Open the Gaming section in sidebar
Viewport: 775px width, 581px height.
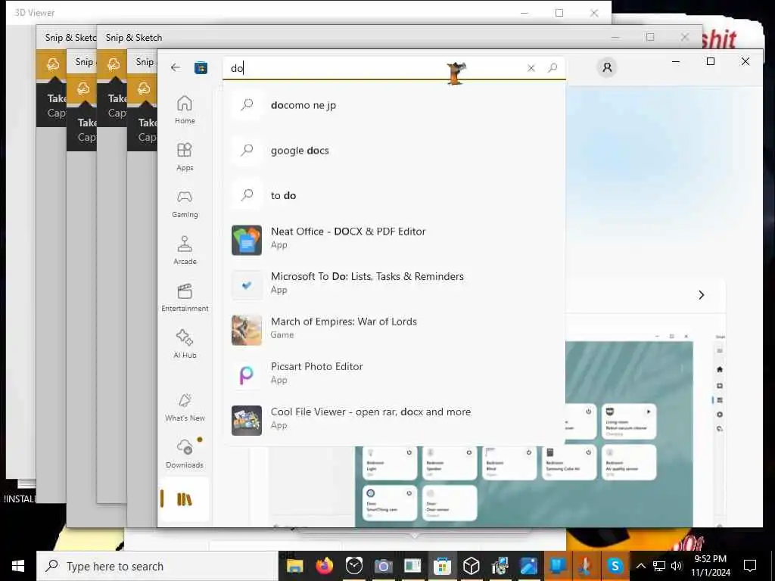click(x=185, y=203)
